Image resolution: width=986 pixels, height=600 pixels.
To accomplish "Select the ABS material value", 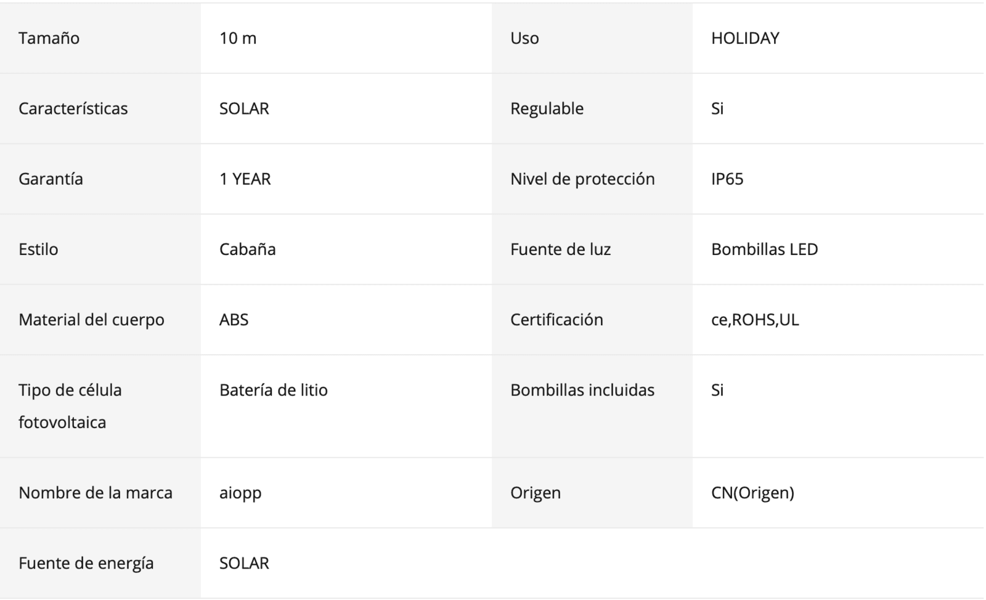I will pyautogui.click(x=234, y=320).
